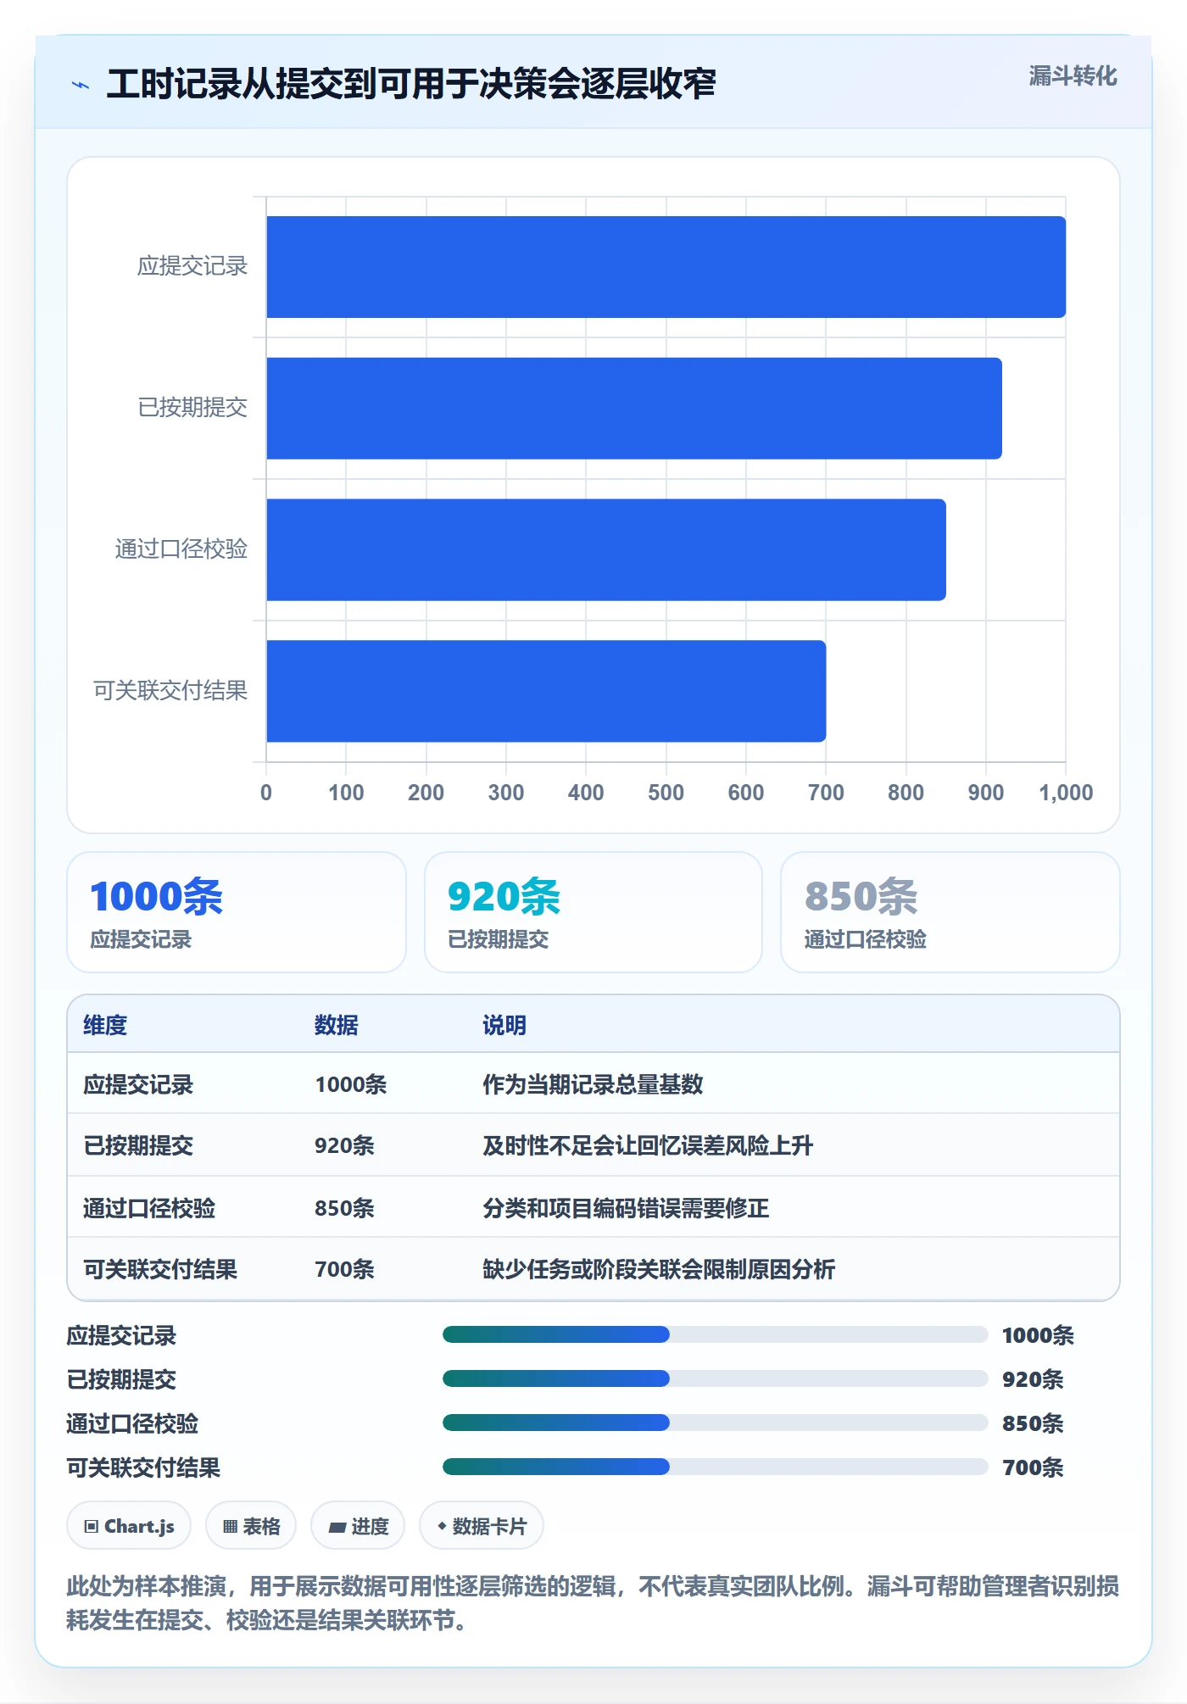
Task: Click the 说明 column header
Action: (x=504, y=1025)
